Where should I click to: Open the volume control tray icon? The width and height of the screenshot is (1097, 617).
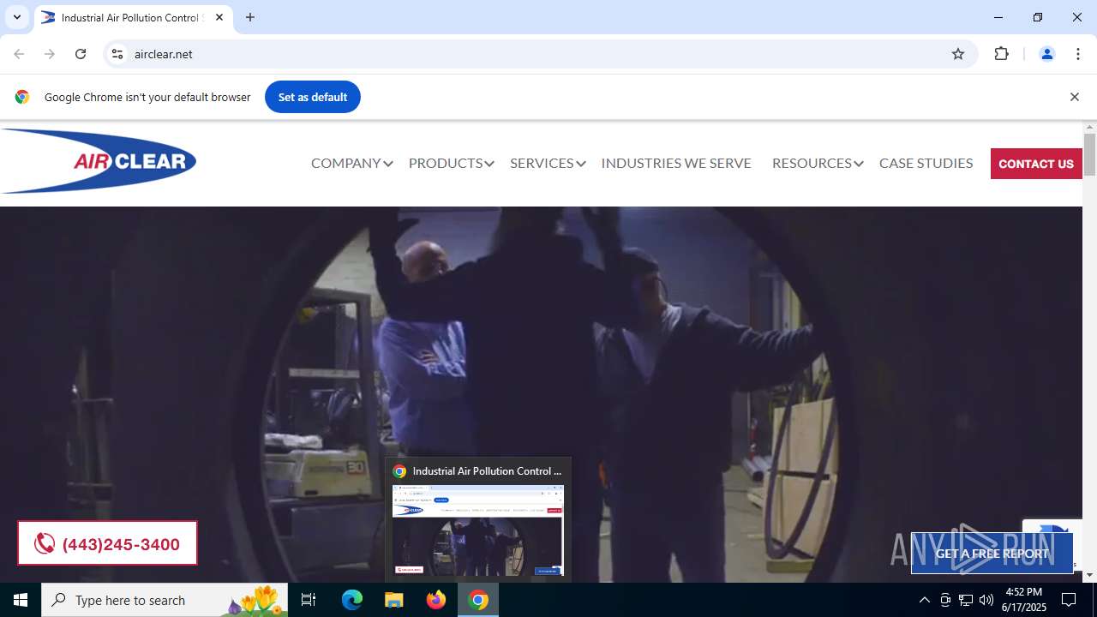[x=986, y=600]
